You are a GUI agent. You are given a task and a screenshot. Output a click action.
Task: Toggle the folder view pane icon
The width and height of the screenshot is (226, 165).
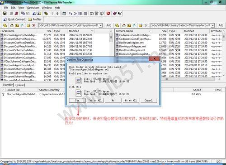coord(64,14)
